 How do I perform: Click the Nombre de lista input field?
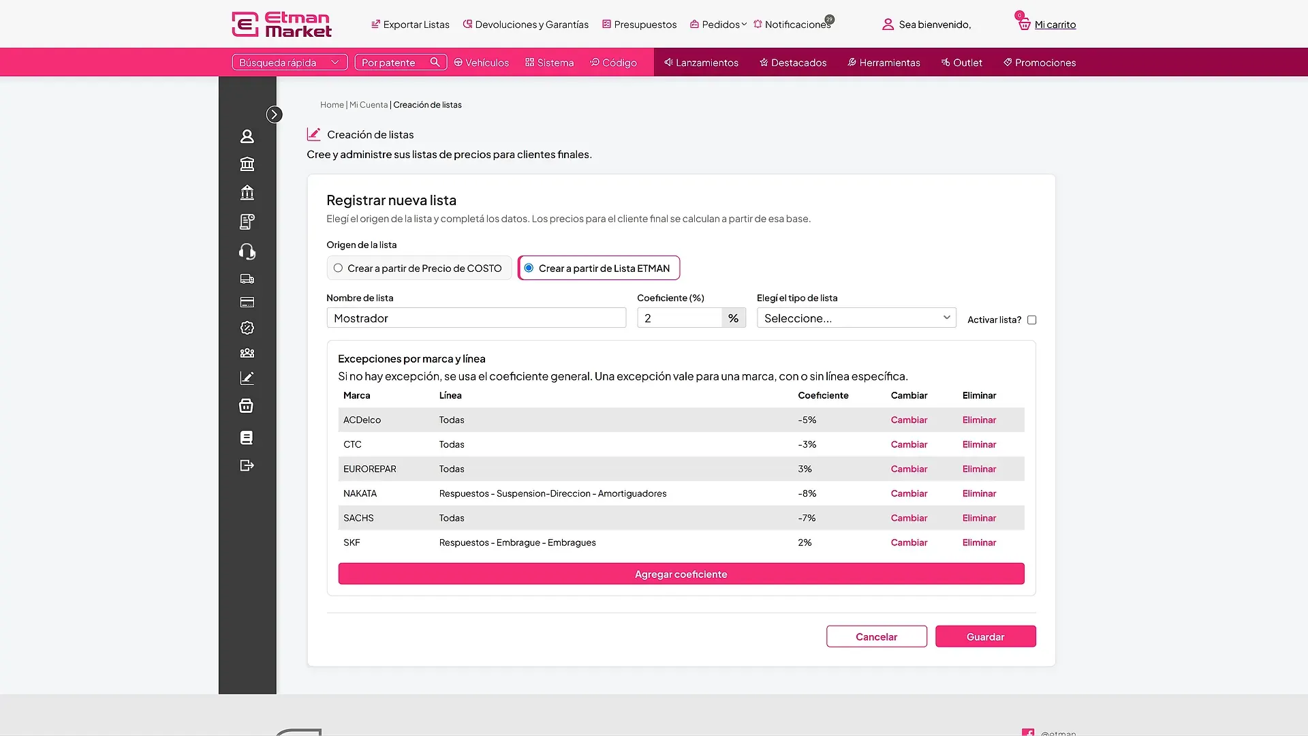476,318
